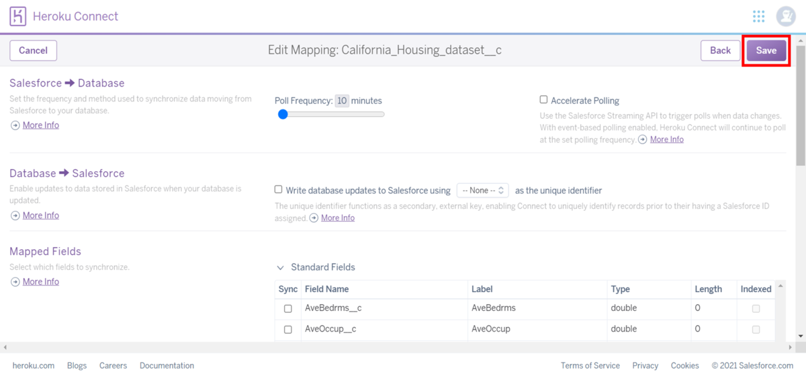Click the arrow icon beside Salesforce-to-Database More Info
The width and height of the screenshot is (806, 378).
pos(15,126)
